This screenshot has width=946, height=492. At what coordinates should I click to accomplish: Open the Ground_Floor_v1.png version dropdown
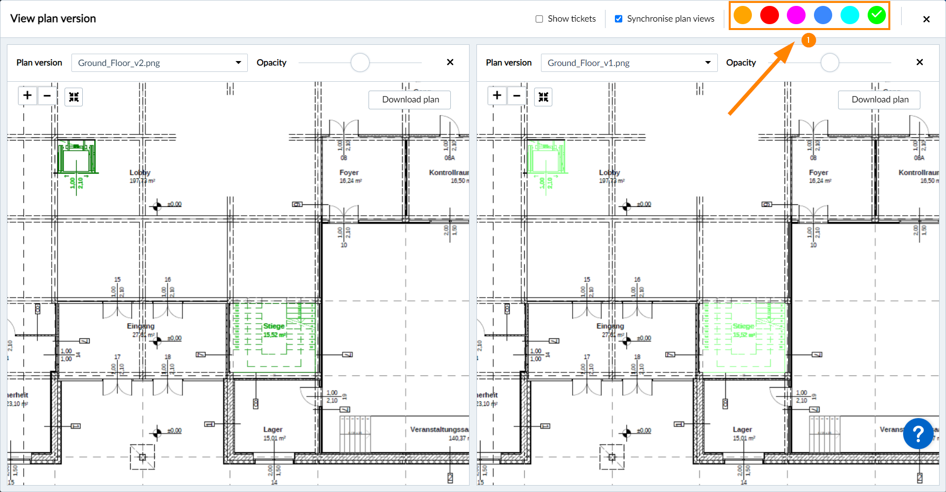click(x=629, y=63)
